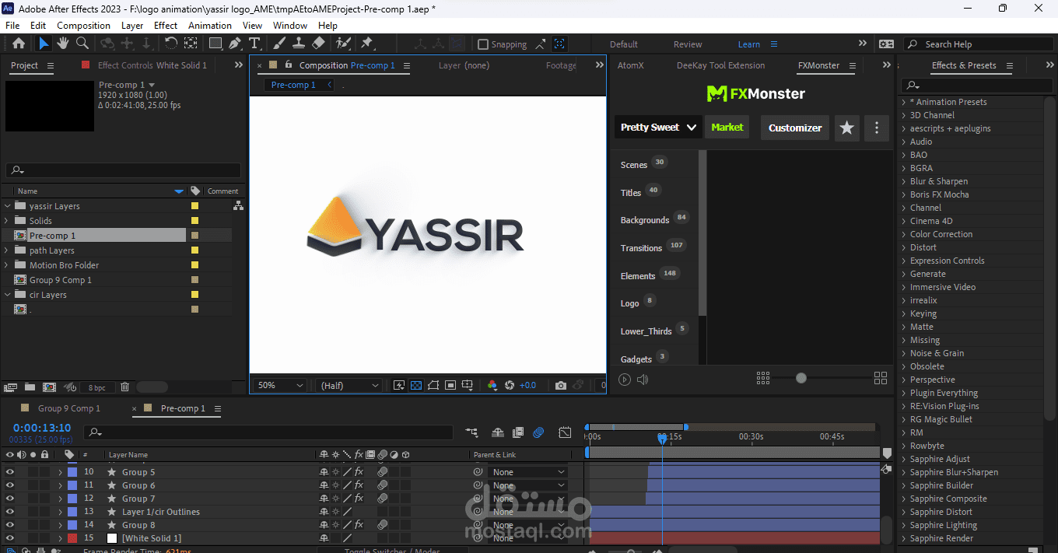Hide layer Group 6 with its eye
The image size is (1058, 553).
click(10, 485)
